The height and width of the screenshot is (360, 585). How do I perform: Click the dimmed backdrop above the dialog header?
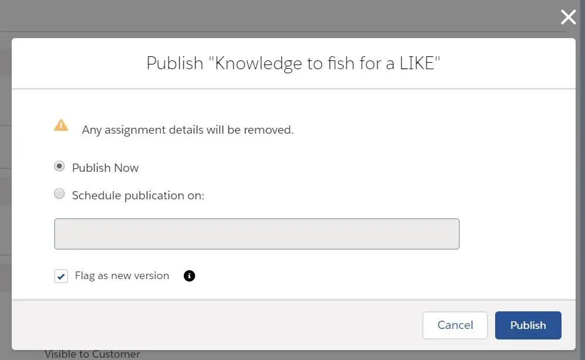pos(284,17)
